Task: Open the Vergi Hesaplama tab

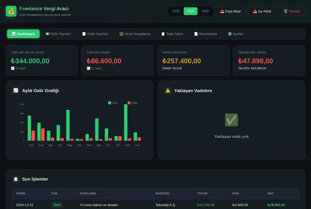Action: pos(135,34)
